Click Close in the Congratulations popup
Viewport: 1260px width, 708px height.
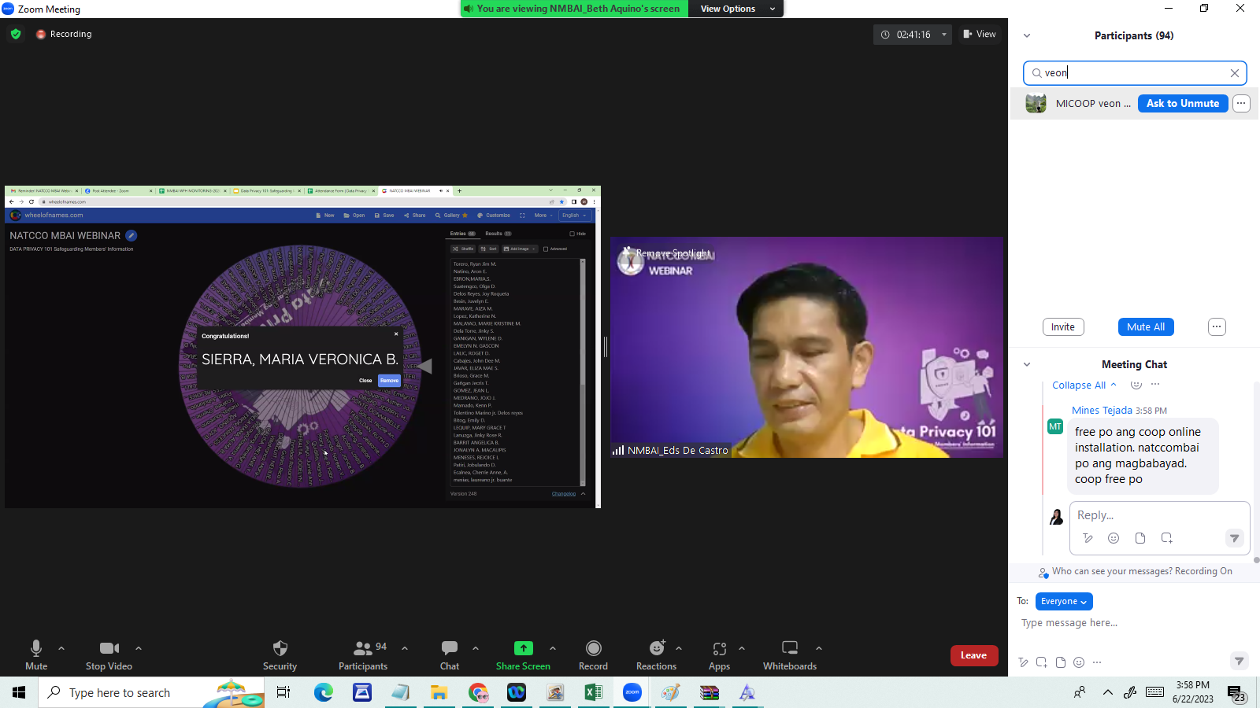pos(365,380)
